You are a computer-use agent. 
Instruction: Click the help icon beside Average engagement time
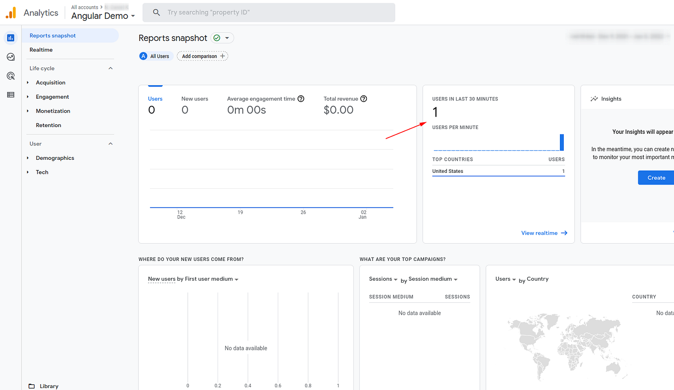pos(301,99)
